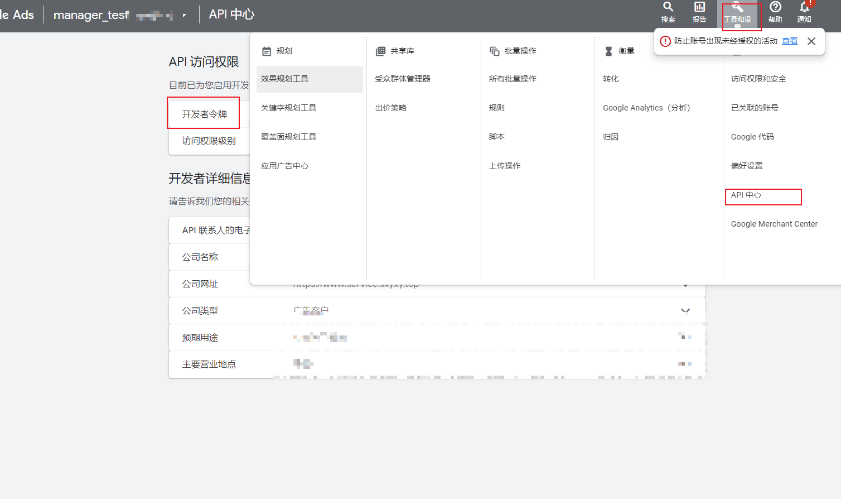The image size is (841, 499).
Task: Click the red warning icon in the security alert
Action: [665, 41]
